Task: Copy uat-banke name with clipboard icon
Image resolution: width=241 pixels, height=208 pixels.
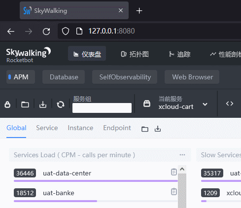Action: click(174, 192)
